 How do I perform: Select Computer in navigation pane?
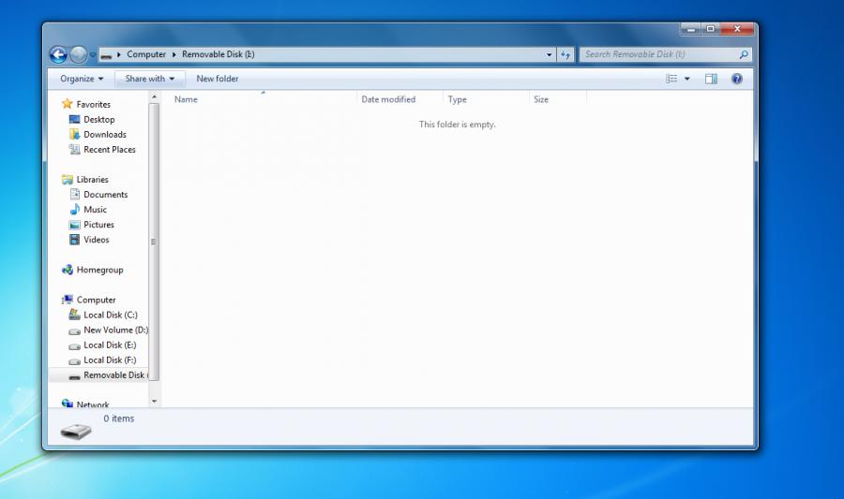[96, 300]
